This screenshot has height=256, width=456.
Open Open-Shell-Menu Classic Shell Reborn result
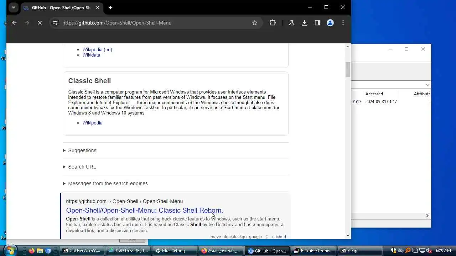[145, 210]
